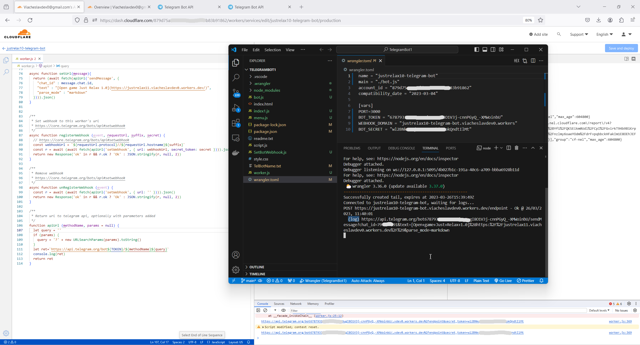Open the Default levels dropdown in console
The height and width of the screenshot is (345, 640).
599,310
